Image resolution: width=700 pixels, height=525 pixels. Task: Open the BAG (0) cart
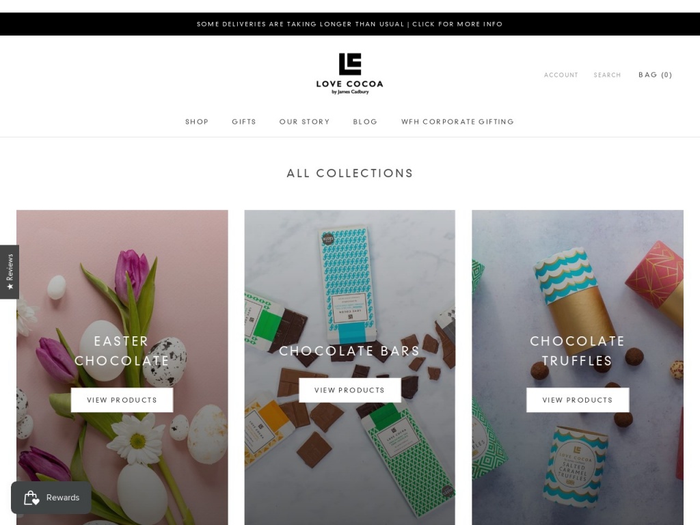[655, 75]
